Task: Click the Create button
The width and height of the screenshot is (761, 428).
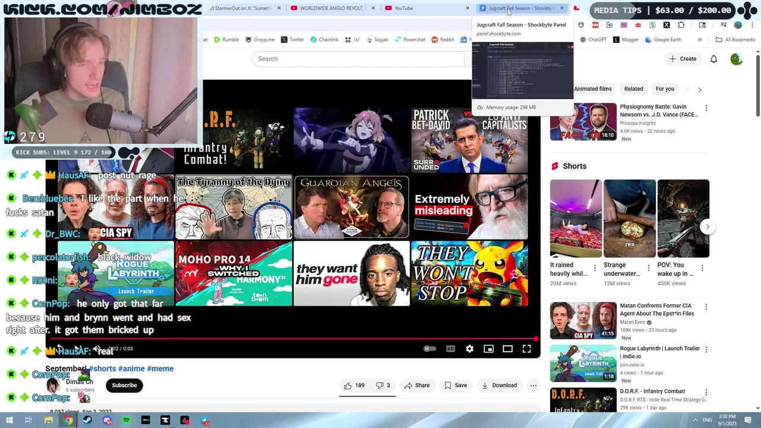Action: click(683, 59)
